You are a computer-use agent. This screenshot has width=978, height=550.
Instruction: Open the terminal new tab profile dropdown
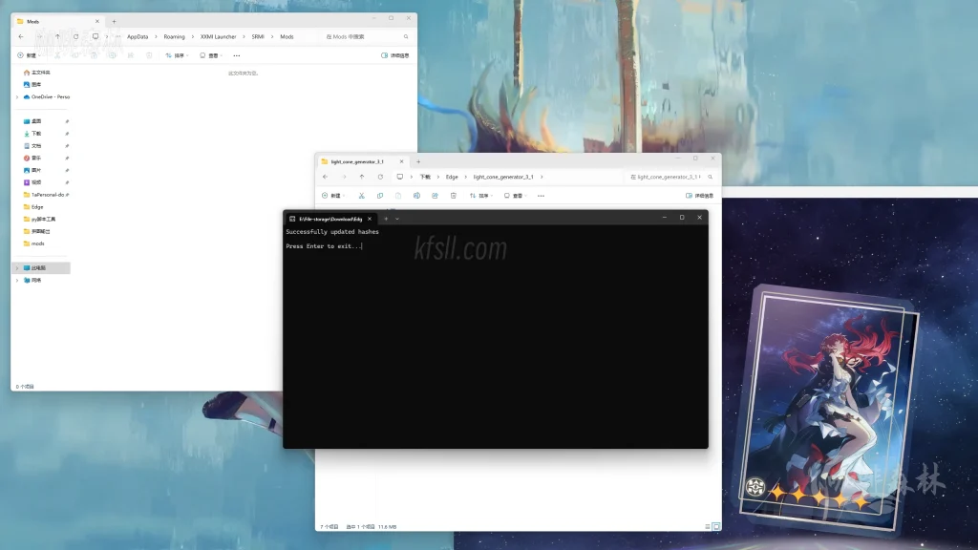tap(397, 218)
